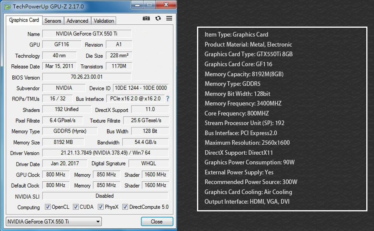This screenshot has height=231, width=374.
Task: Click 'Bus Interface: PCI Express2.0' text
Action: point(241,133)
